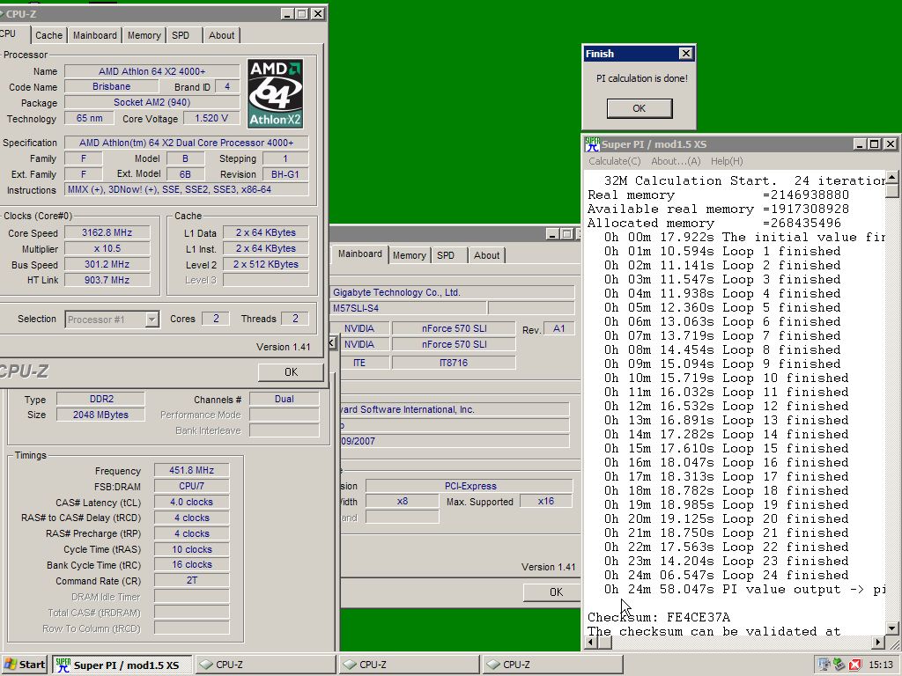Click the Core Speed value 3162.8 MHz

pos(107,232)
